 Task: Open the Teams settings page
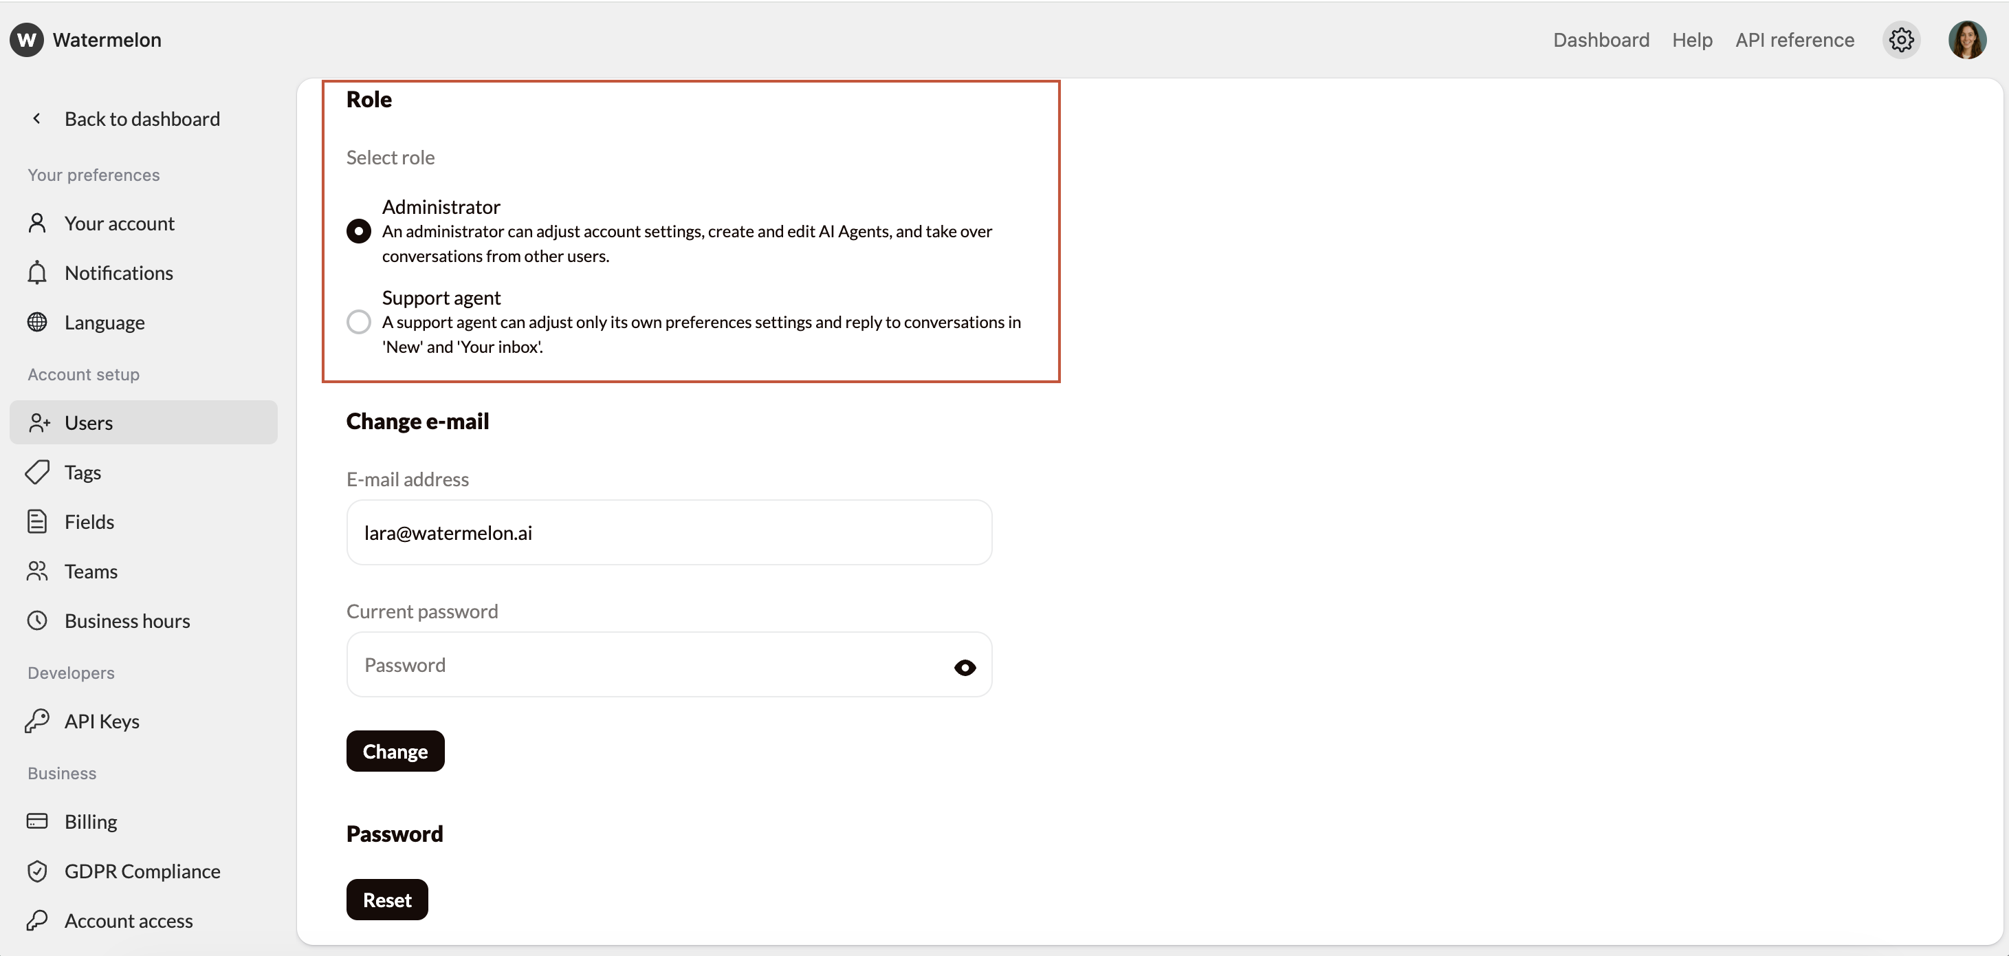pyautogui.click(x=91, y=572)
